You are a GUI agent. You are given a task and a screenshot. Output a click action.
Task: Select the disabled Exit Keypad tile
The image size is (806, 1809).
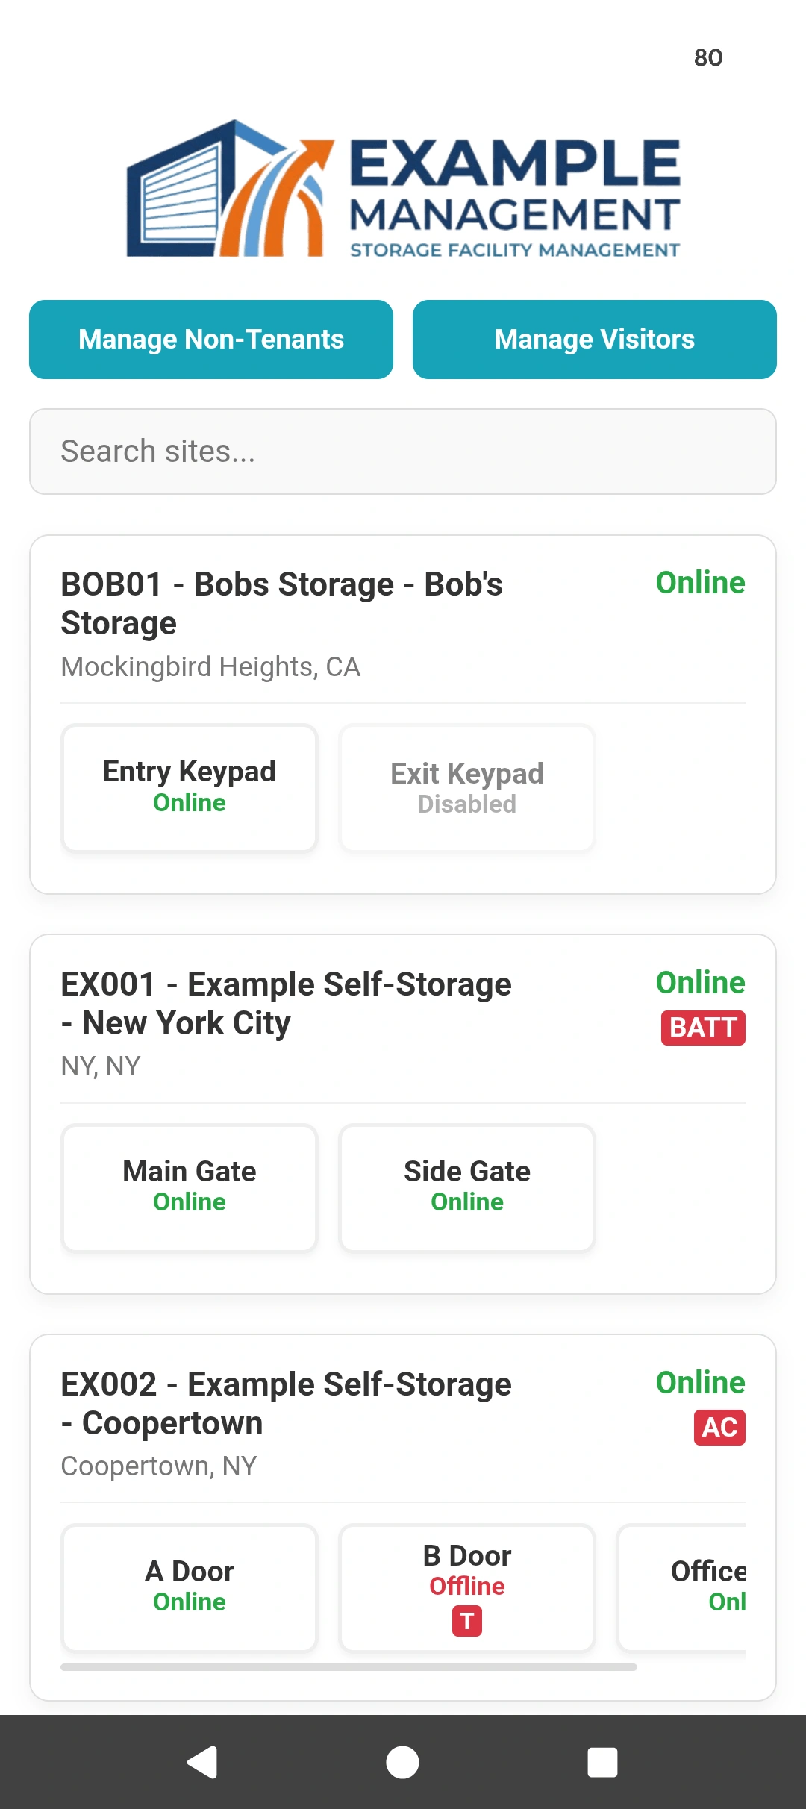pos(467,787)
